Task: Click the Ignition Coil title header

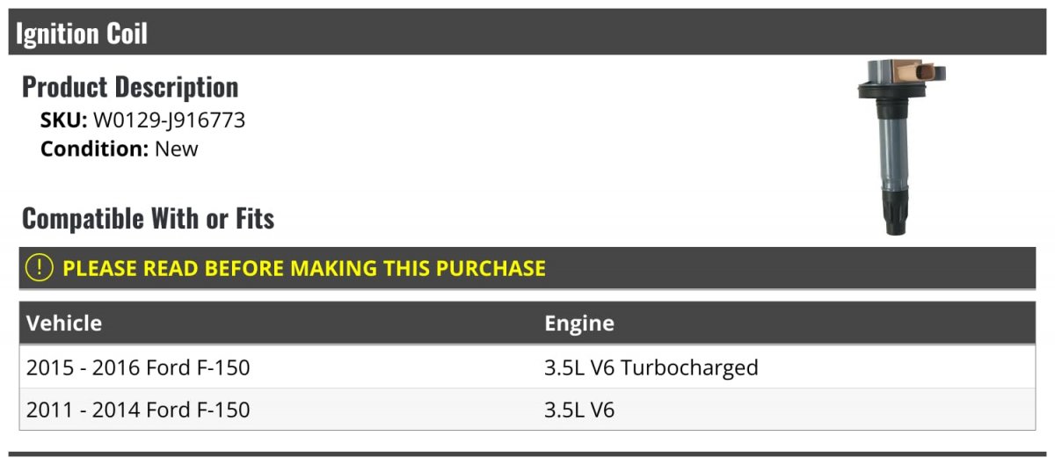Action: click(x=82, y=33)
